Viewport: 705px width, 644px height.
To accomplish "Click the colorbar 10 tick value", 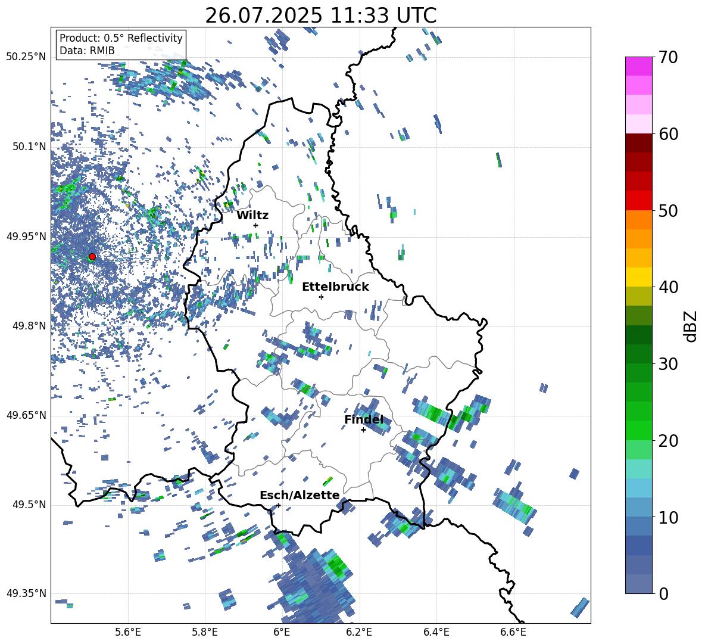I will pyautogui.click(x=668, y=517).
